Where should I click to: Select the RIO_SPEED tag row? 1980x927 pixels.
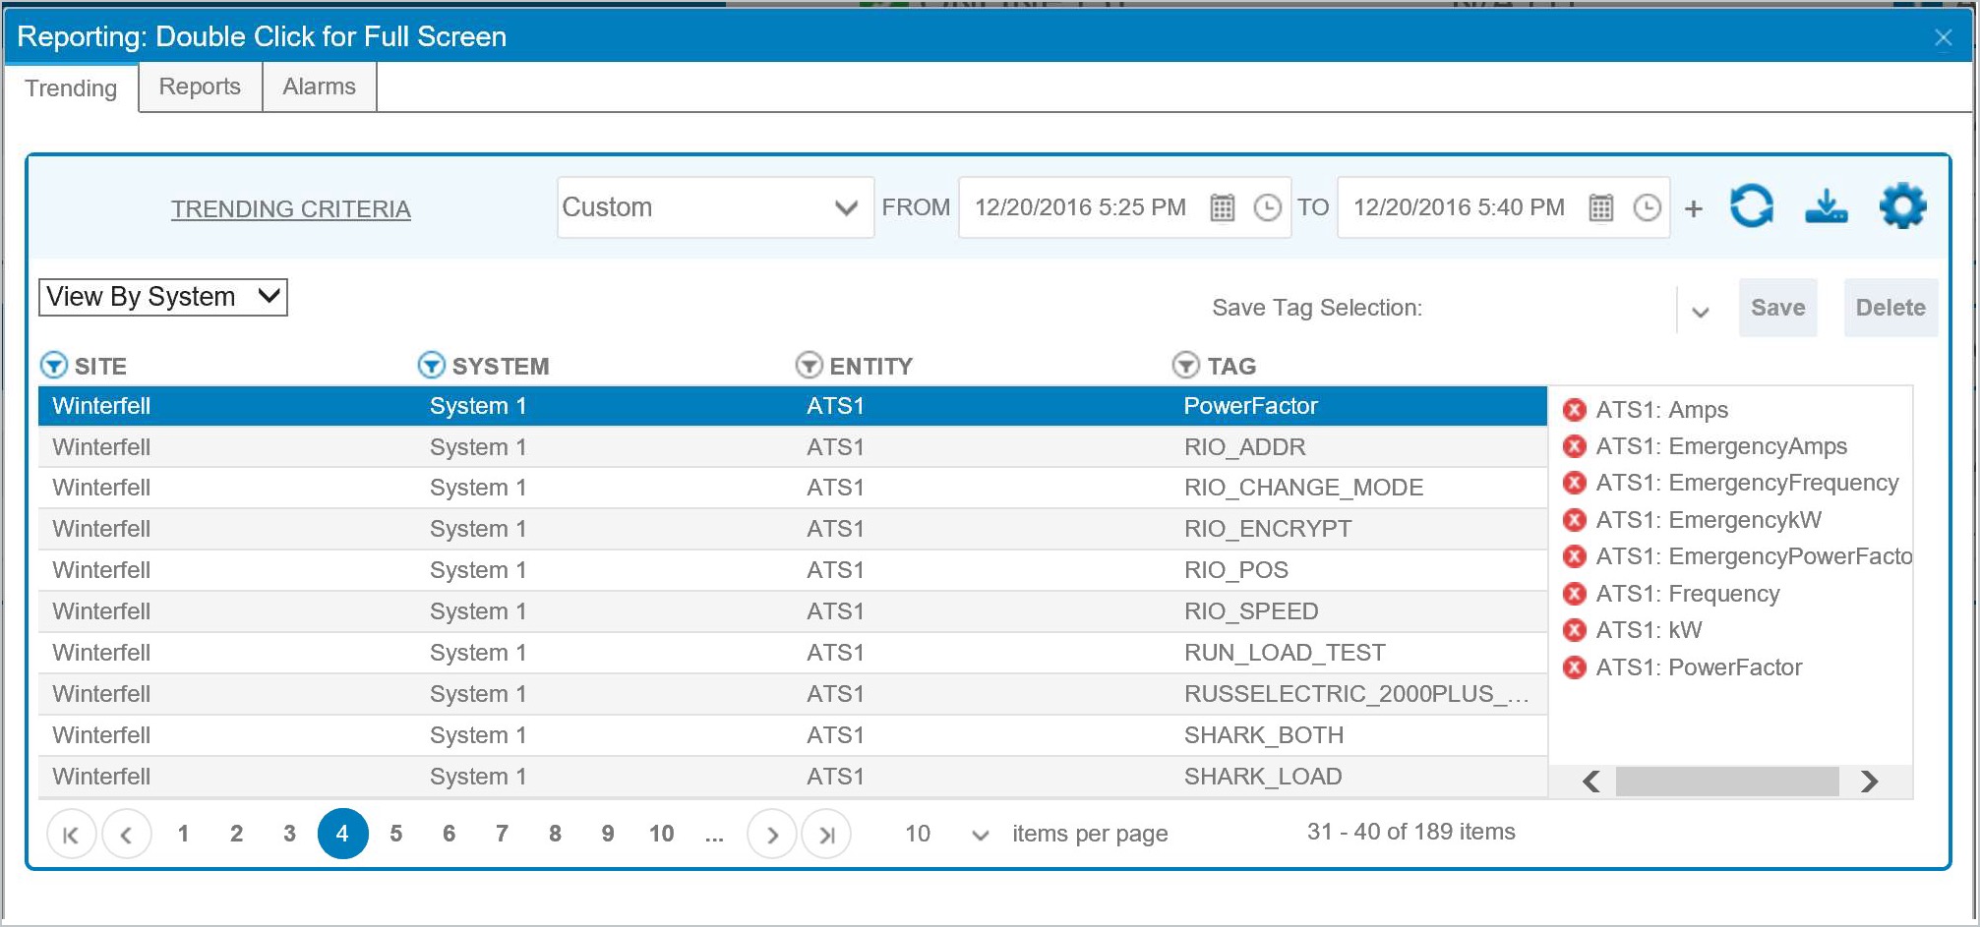tap(793, 611)
